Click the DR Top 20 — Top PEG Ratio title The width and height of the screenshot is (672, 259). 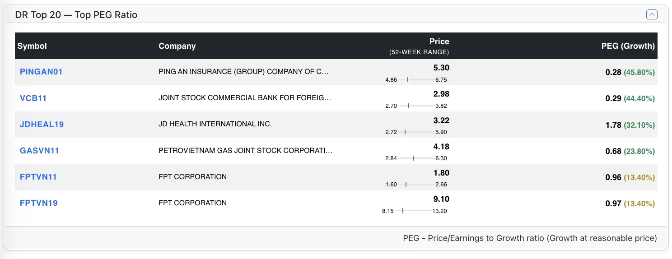[76, 15]
